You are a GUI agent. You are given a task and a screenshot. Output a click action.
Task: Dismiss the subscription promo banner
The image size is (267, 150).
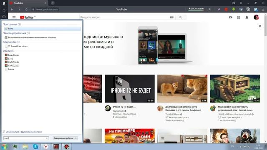click(260, 26)
